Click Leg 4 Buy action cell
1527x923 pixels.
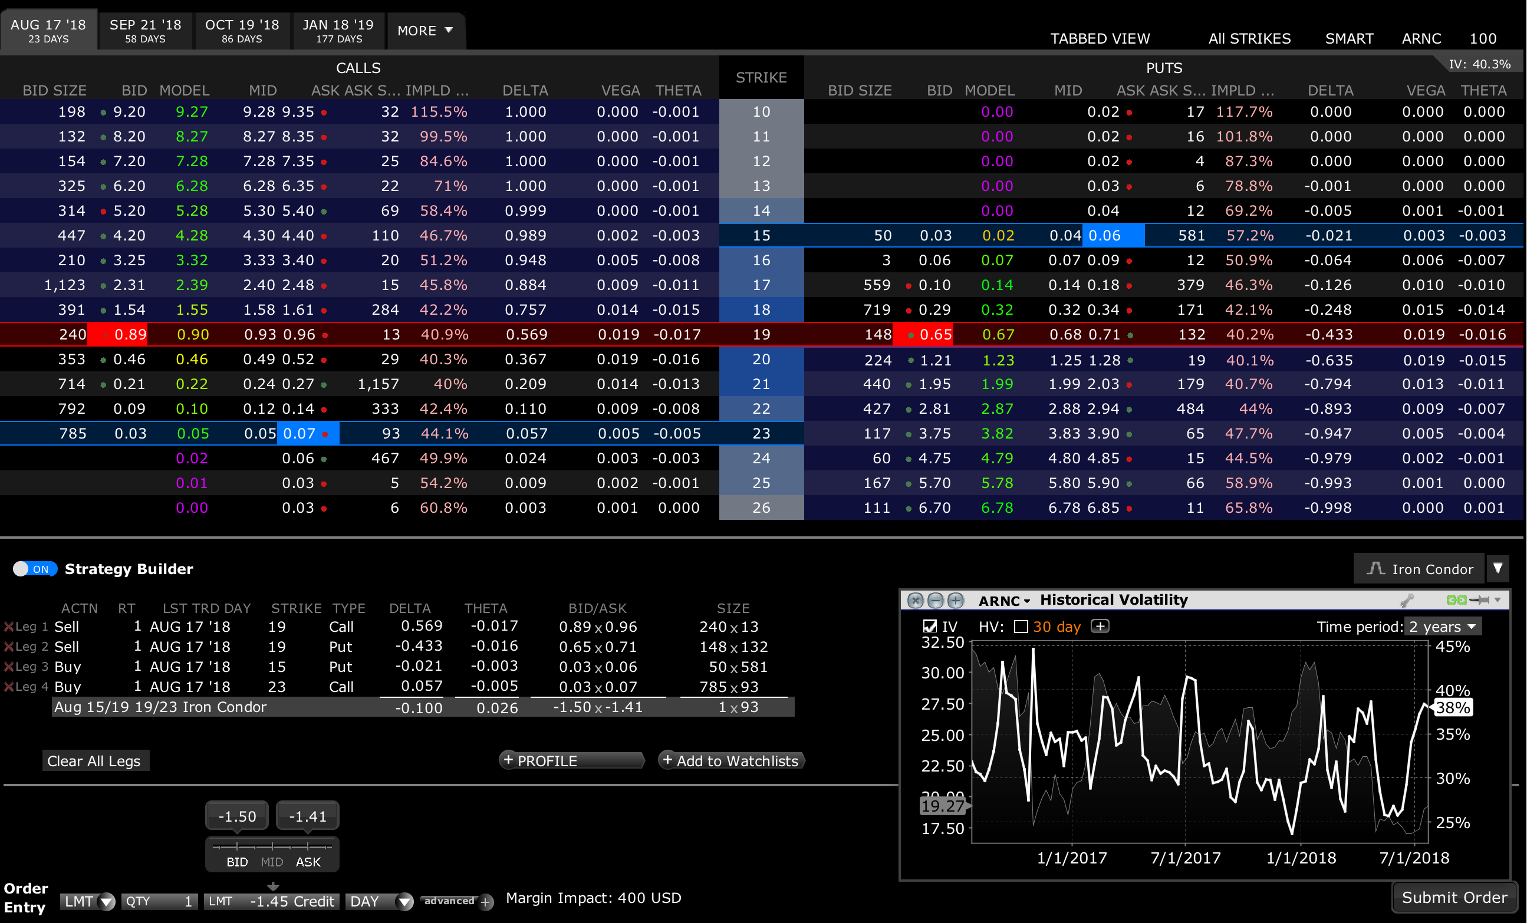click(68, 687)
